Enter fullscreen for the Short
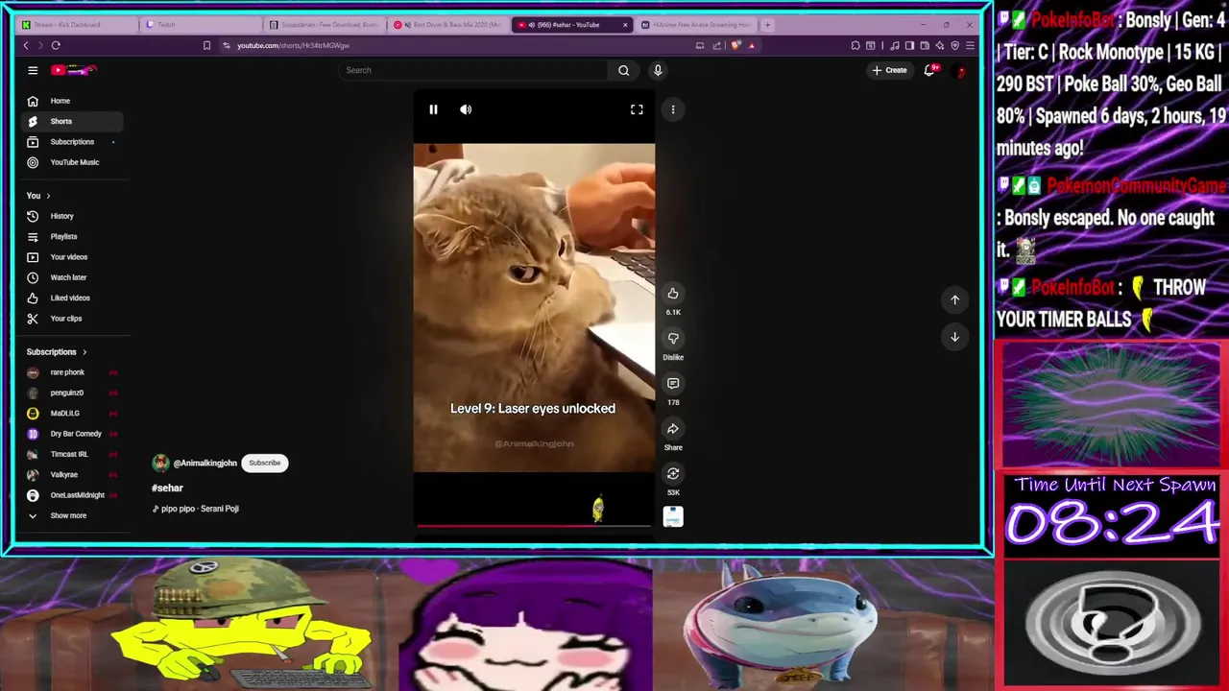Image resolution: width=1229 pixels, height=691 pixels. click(x=637, y=109)
